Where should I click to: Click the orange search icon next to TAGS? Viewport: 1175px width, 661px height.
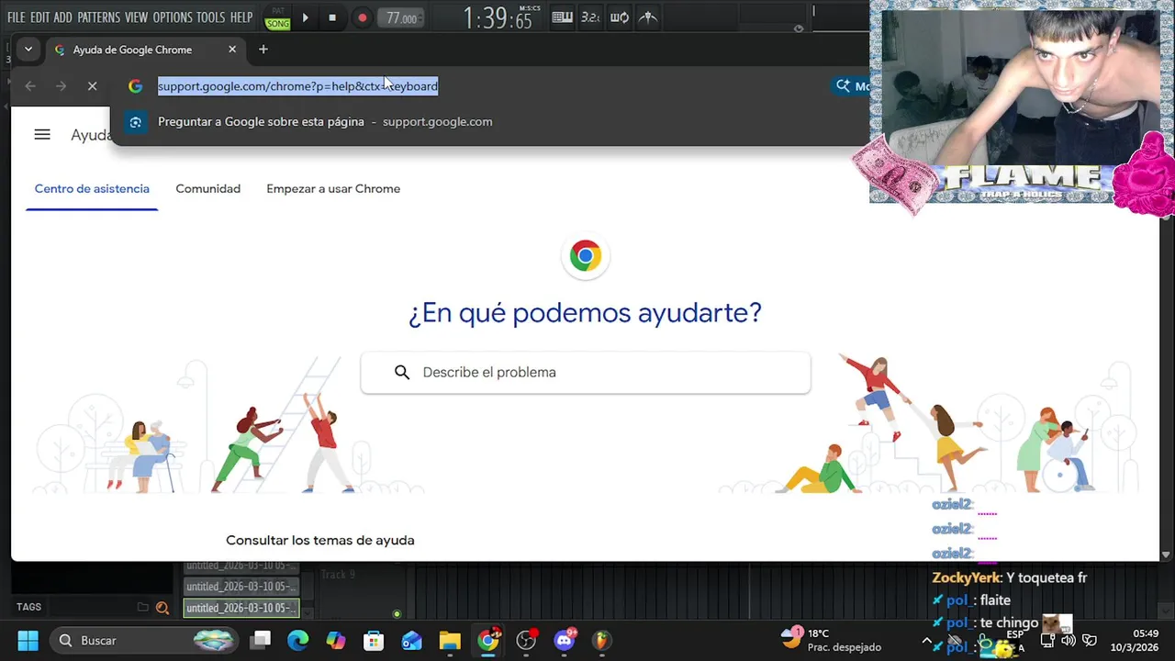click(x=162, y=608)
